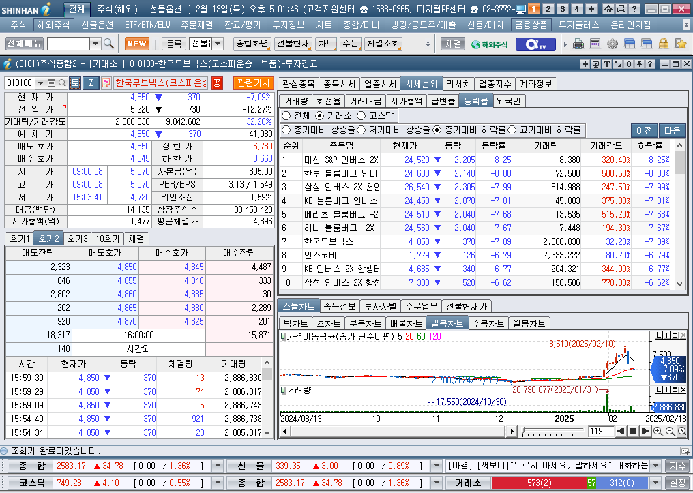Switch to the 분봉차트 tab
The image size is (693, 493).
click(x=365, y=323)
